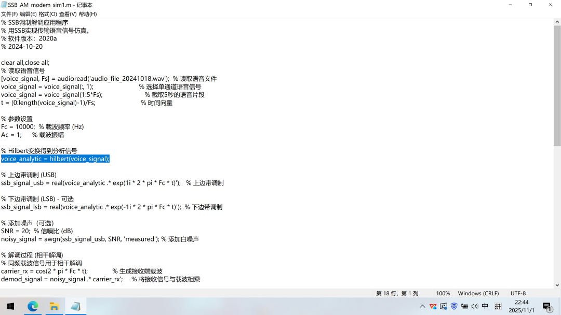Image resolution: width=561 pixels, height=315 pixels.
Task: Open the volume speaker control
Action: tap(475, 306)
